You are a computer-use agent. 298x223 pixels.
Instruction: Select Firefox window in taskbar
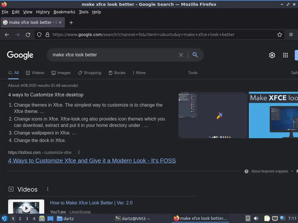(x=200, y=218)
